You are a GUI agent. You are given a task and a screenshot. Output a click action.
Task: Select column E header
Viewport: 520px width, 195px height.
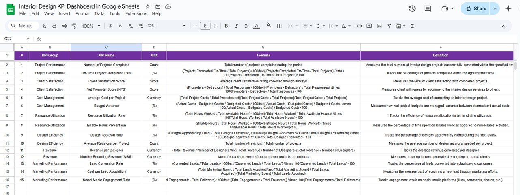(263, 47)
